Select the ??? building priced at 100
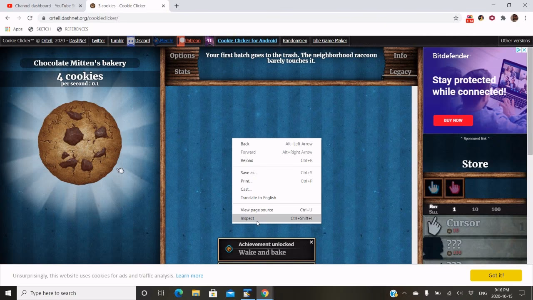 (x=475, y=248)
